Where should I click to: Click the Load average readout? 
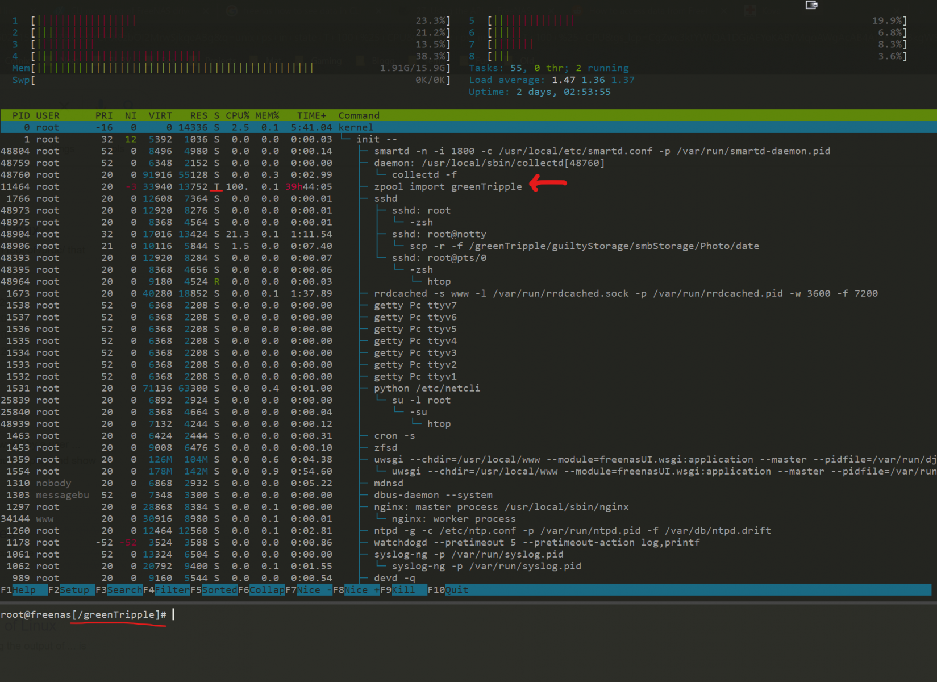(x=552, y=80)
